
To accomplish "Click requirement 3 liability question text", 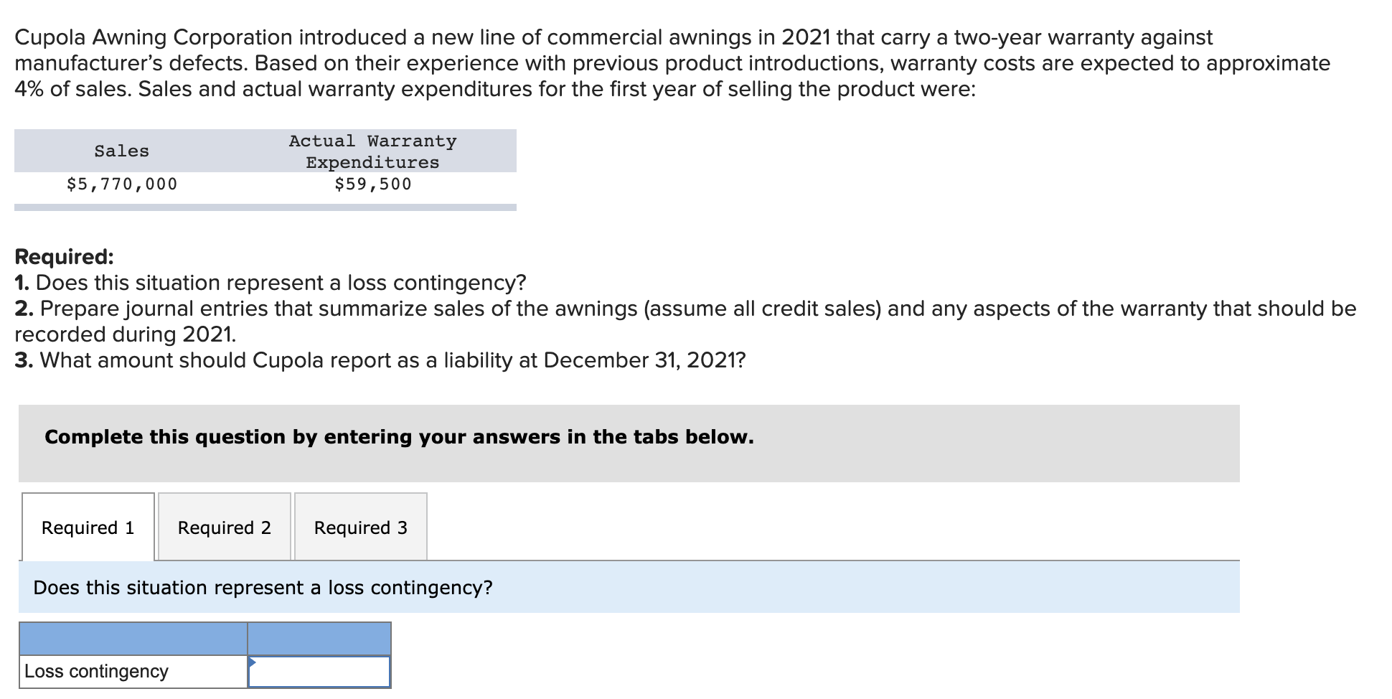I will (380, 360).
